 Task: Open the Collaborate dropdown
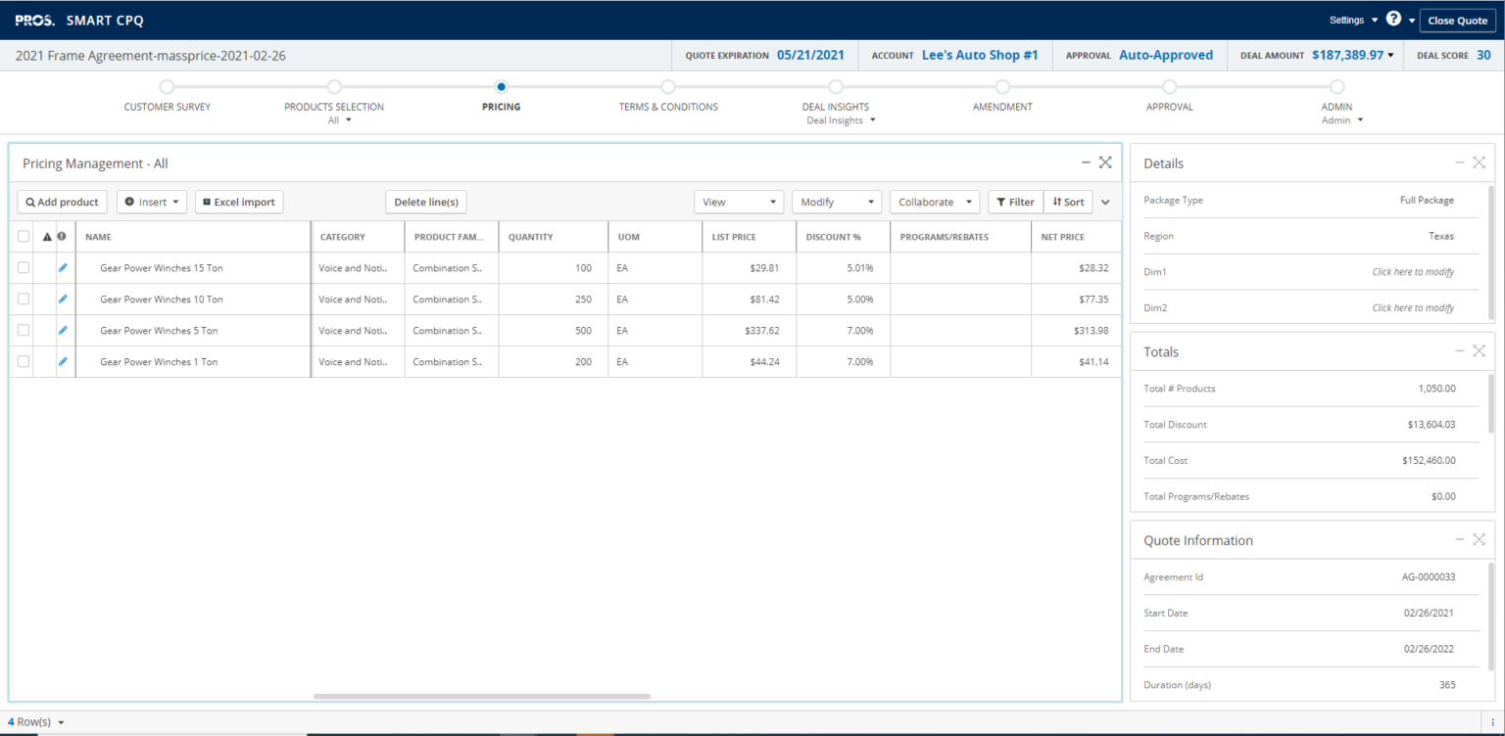[934, 202]
